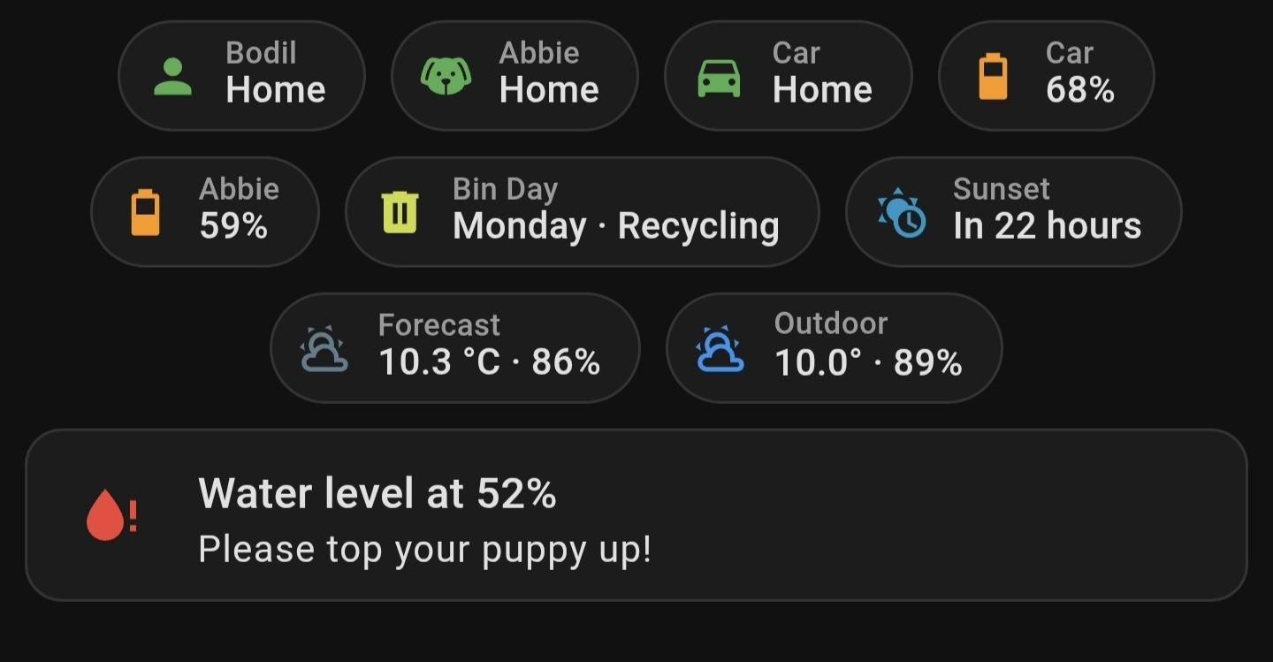This screenshot has height=662, width=1273.
Task: Click the blue Outdoor weather icon
Action: coord(721,346)
